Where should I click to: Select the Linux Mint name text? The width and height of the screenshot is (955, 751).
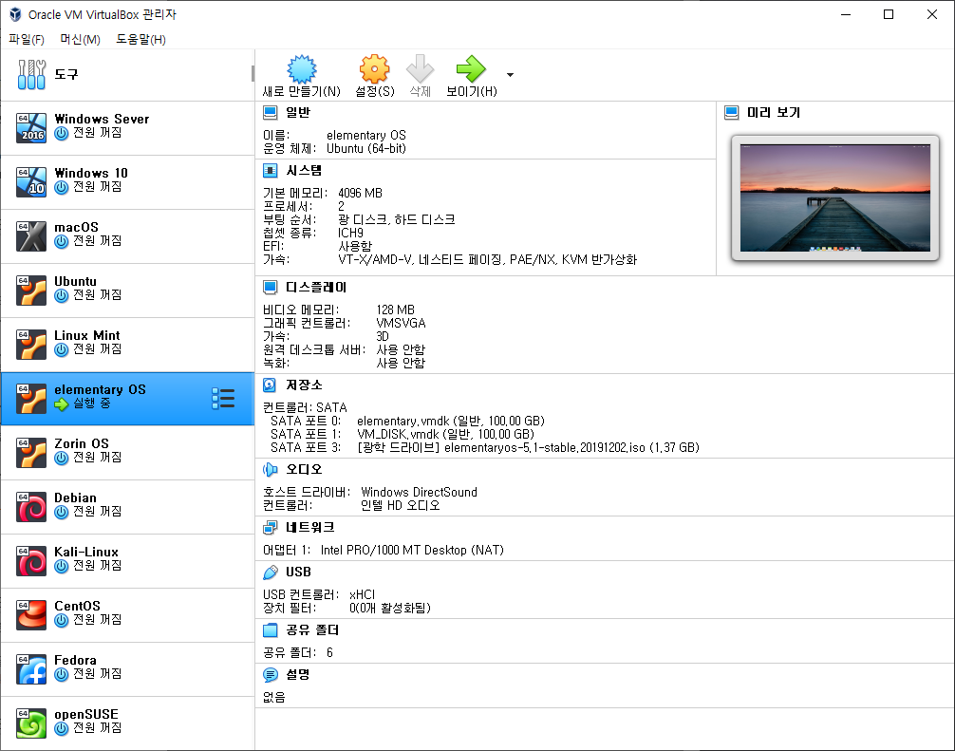(x=87, y=335)
